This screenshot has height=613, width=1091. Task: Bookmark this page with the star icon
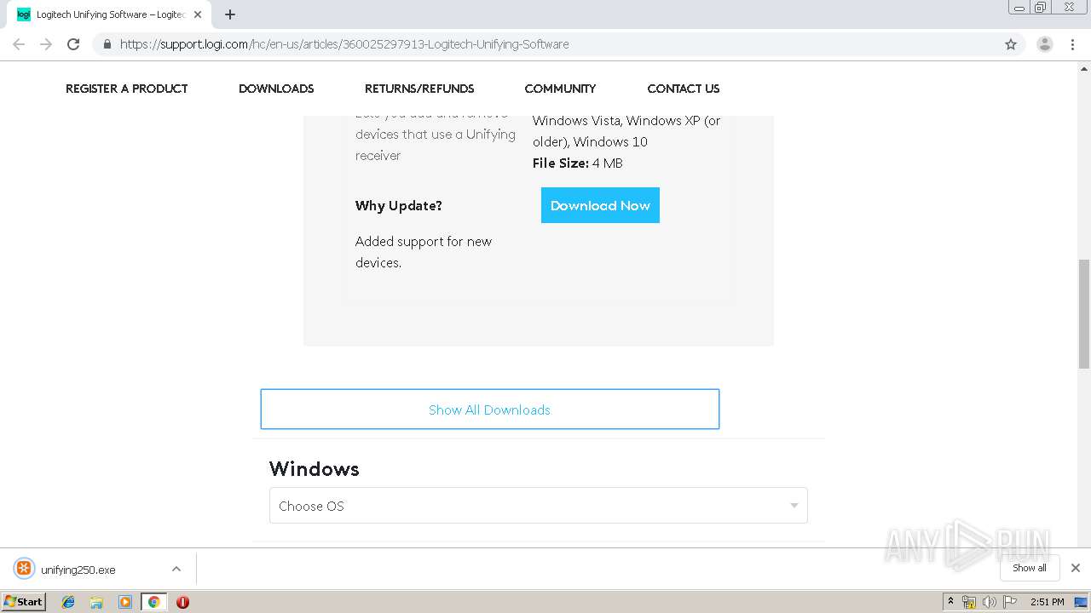[x=1011, y=44]
